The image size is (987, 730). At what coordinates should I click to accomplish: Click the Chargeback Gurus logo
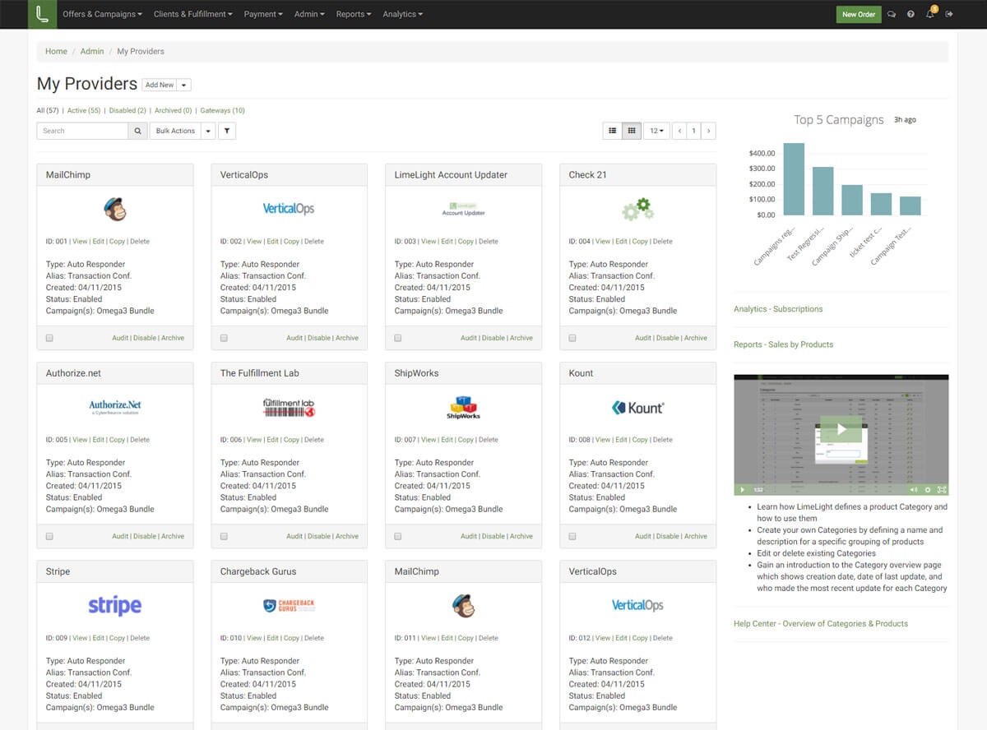tap(289, 606)
